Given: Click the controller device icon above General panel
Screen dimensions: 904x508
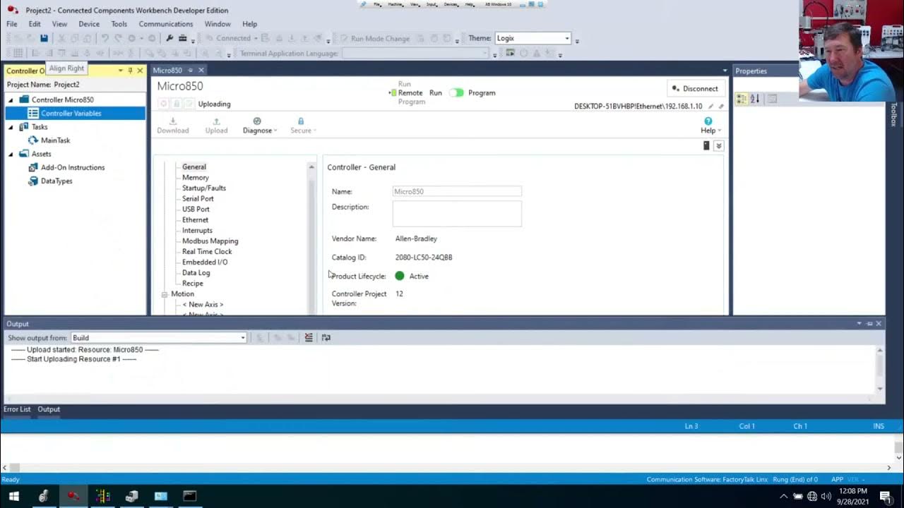Looking at the screenshot, I should pos(706,145).
